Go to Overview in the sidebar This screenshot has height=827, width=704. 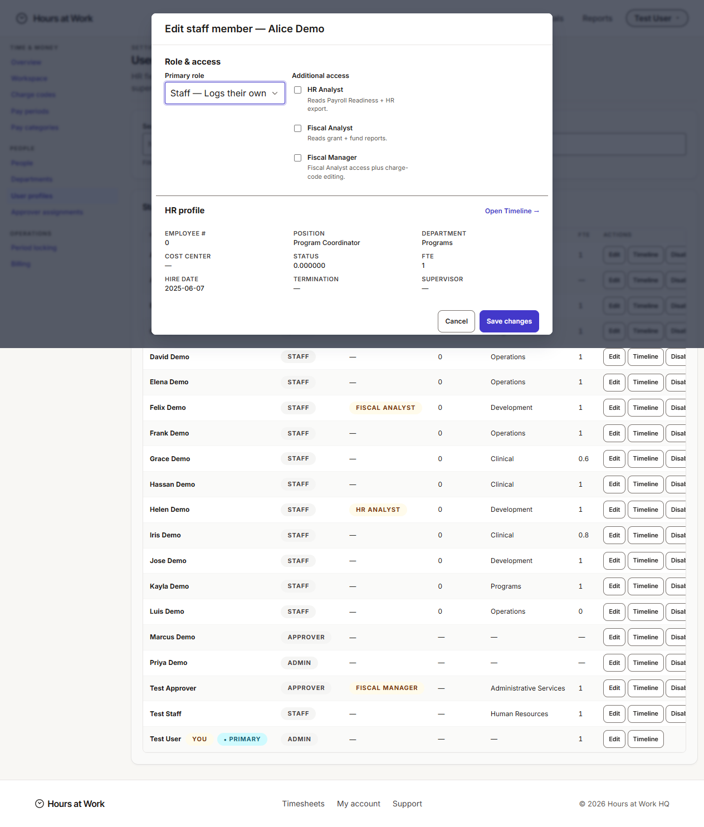26,62
